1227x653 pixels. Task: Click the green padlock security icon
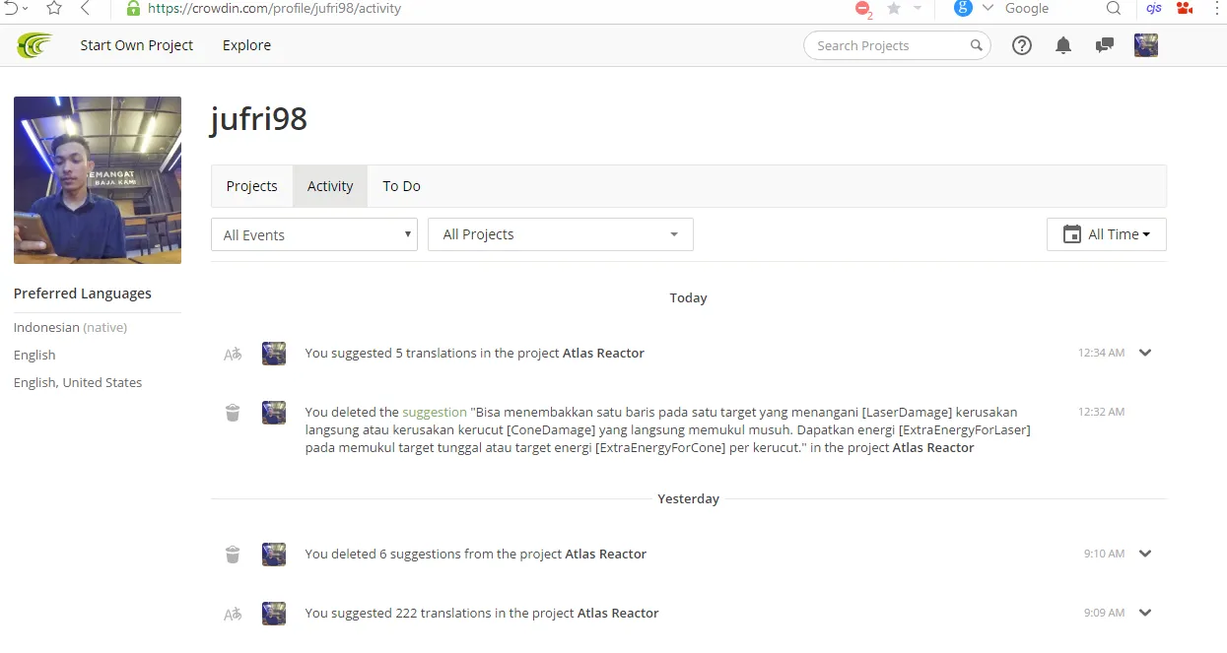133,8
